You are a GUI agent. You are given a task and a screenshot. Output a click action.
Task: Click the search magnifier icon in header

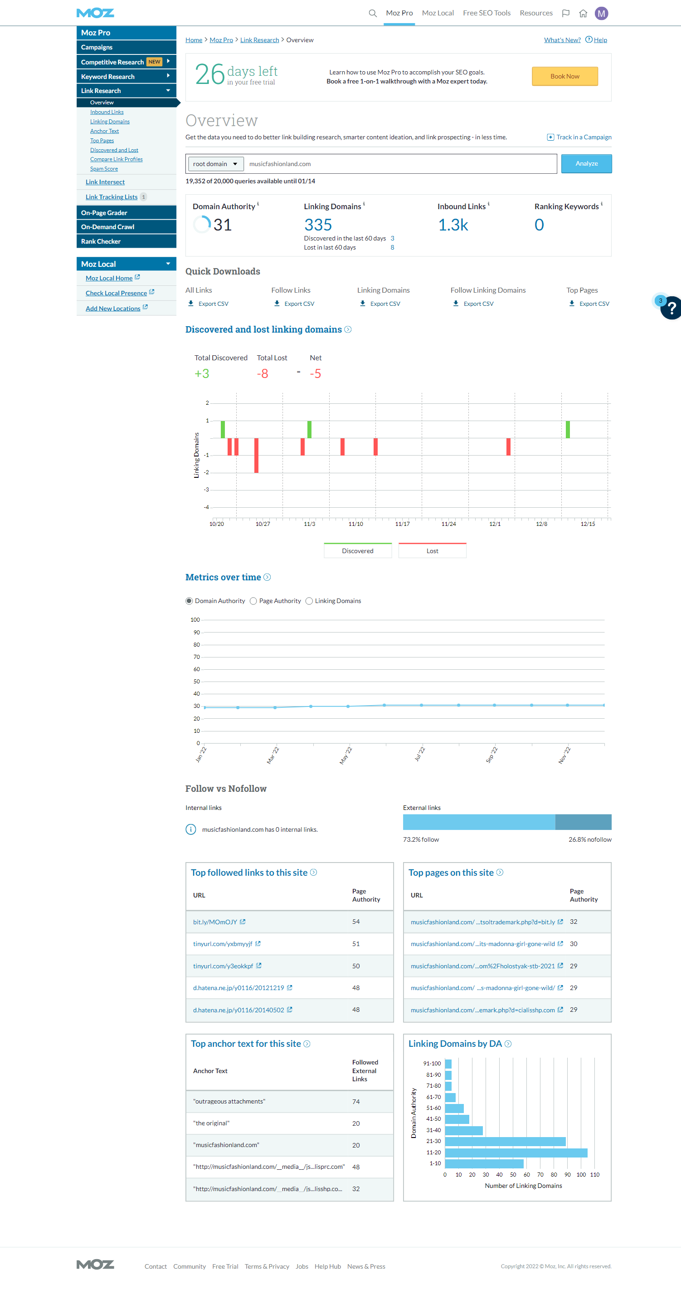coord(372,14)
